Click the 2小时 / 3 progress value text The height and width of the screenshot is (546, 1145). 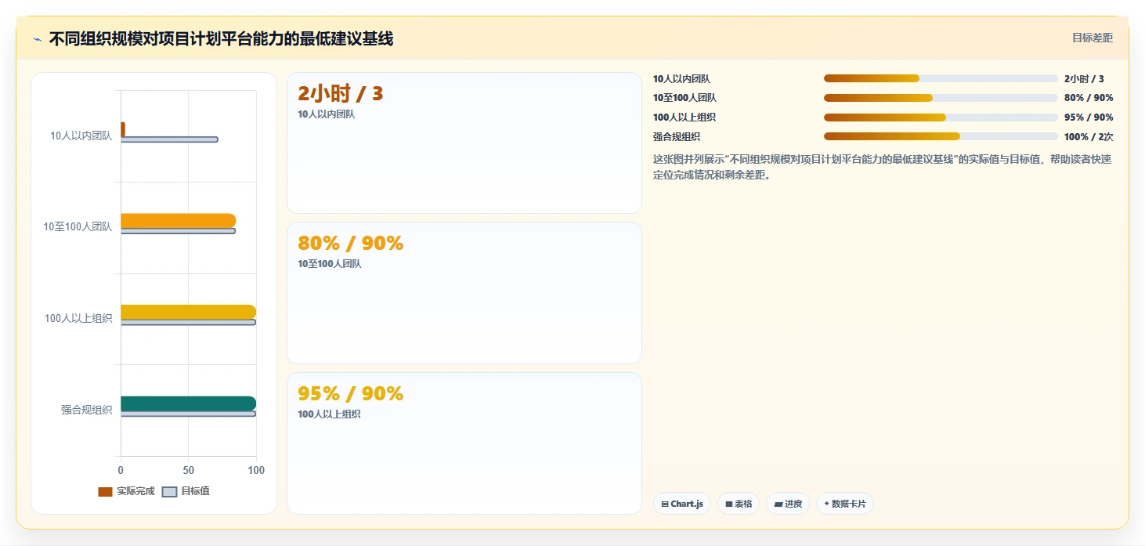coord(1084,78)
